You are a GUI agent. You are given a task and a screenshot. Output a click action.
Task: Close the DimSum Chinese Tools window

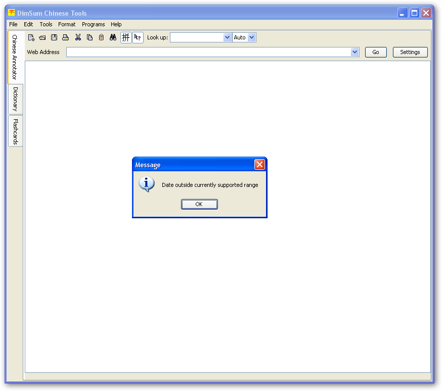coord(426,13)
